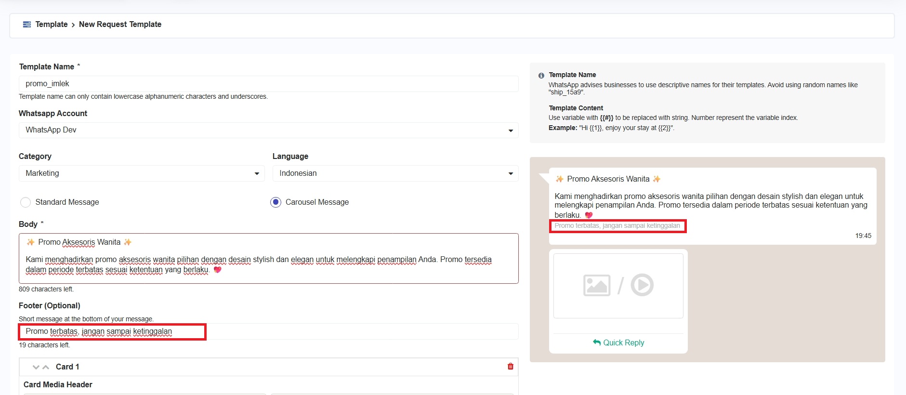Open the Whatsapp Account dropdown
This screenshot has width=906, height=395.
pyautogui.click(x=268, y=130)
